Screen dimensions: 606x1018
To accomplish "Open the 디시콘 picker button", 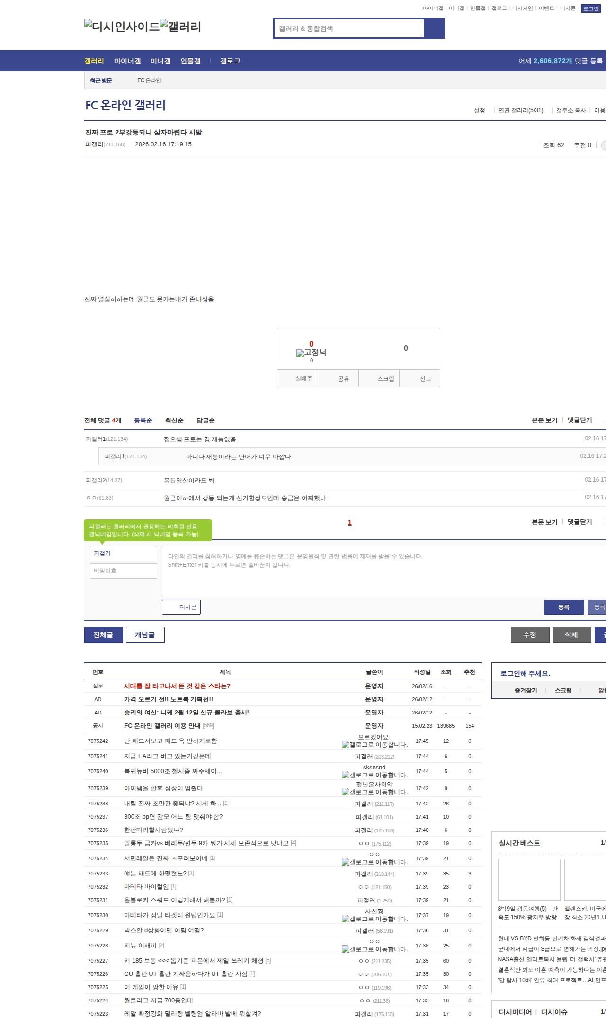I will coord(181,607).
